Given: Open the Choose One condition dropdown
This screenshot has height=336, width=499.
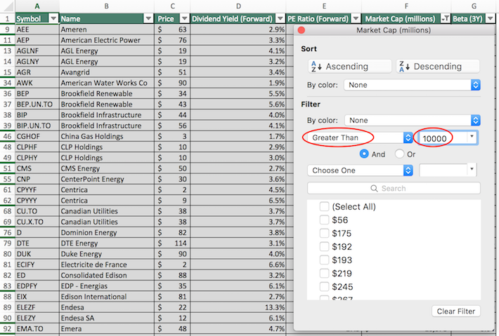Looking at the screenshot, I should (x=359, y=170).
